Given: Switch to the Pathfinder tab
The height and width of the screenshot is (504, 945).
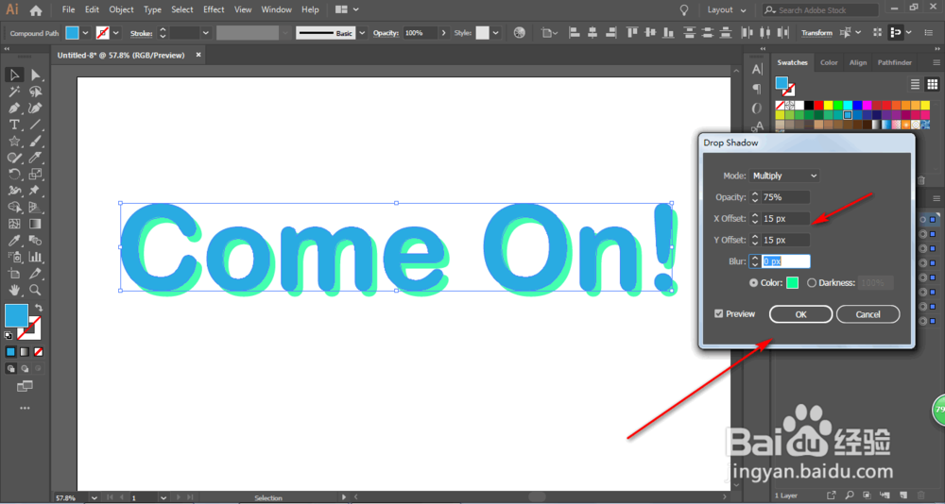Looking at the screenshot, I should point(894,62).
